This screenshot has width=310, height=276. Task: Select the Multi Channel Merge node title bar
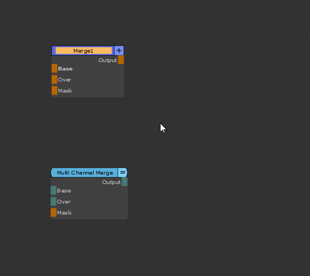point(85,173)
